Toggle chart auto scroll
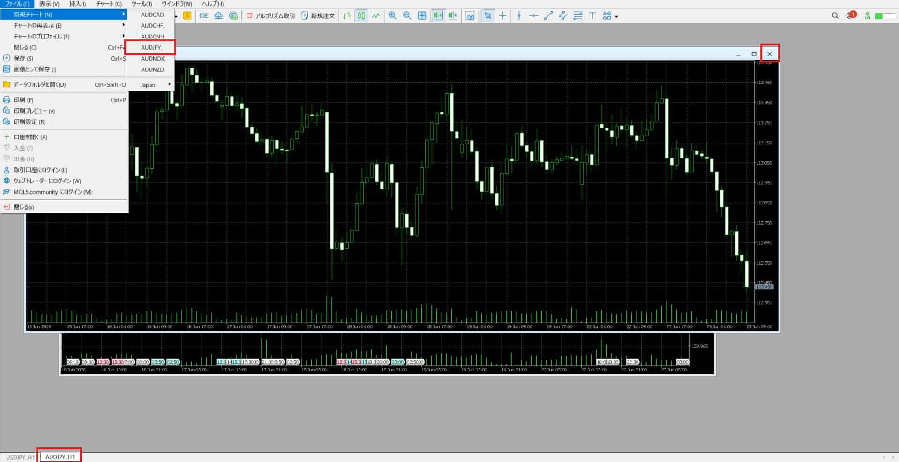The height and width of the screenshot is (462, 899). click(438, 16)
